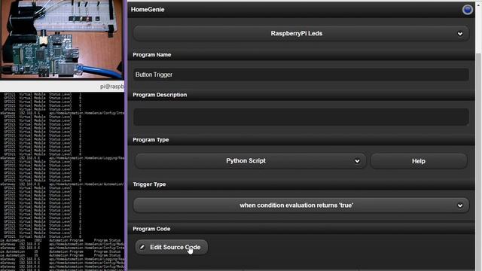Click the webcam thumbnail of the Raspberry Pi board
Image resolution: width=482 pixels, height=271 pixels.
click(62, 40)
